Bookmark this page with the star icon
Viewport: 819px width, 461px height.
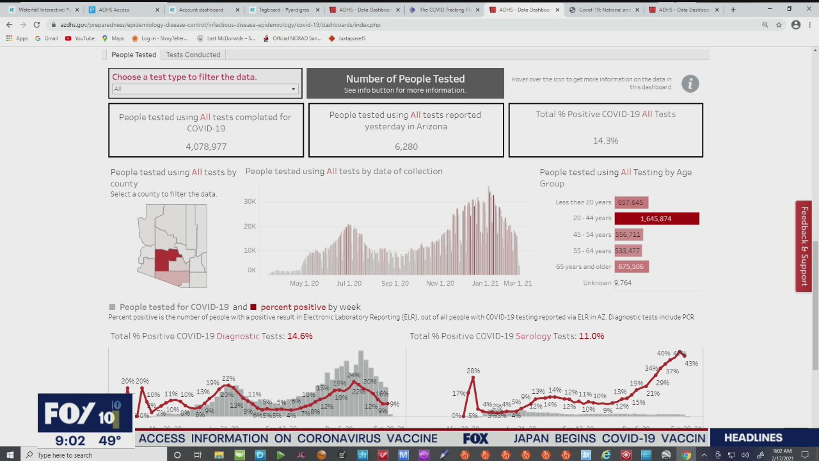pyautogui.click(x=779, y=24)
